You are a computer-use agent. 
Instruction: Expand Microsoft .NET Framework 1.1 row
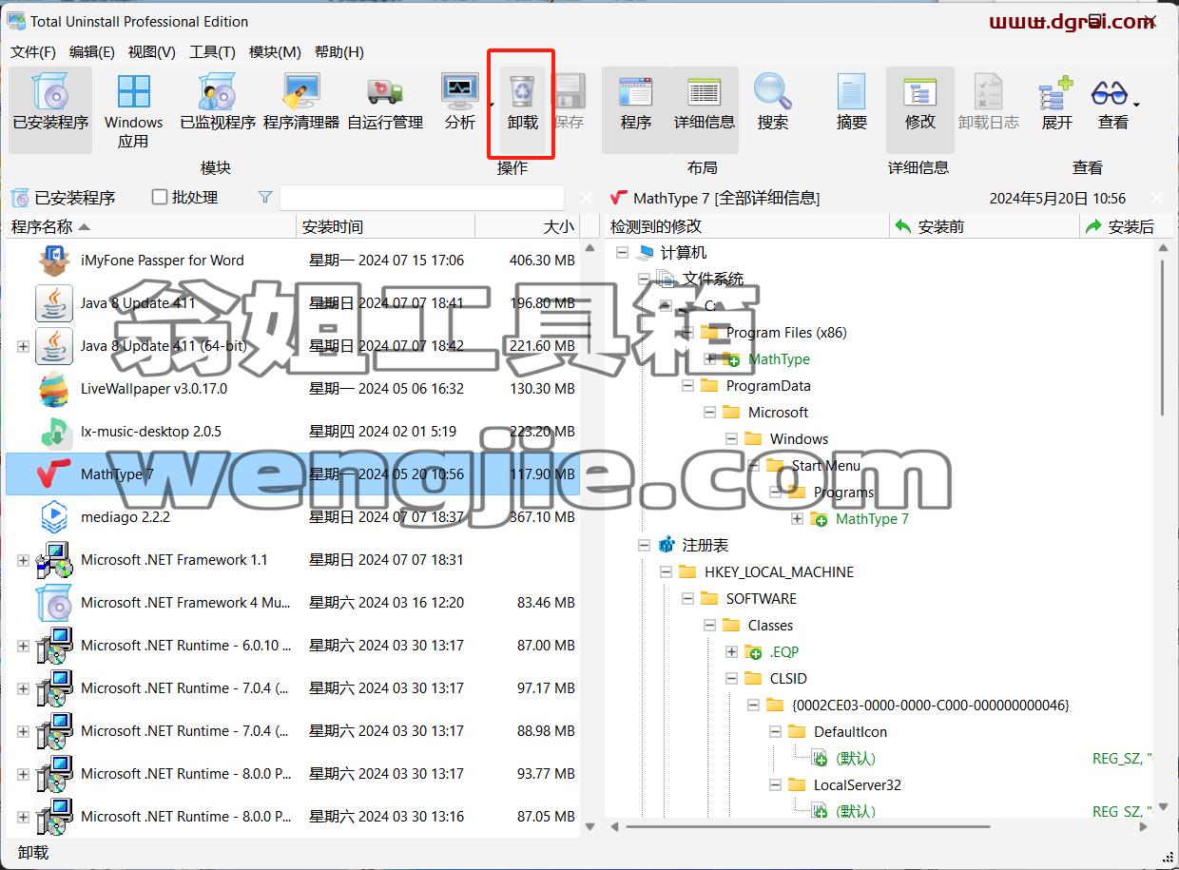(x=23, y=560)
